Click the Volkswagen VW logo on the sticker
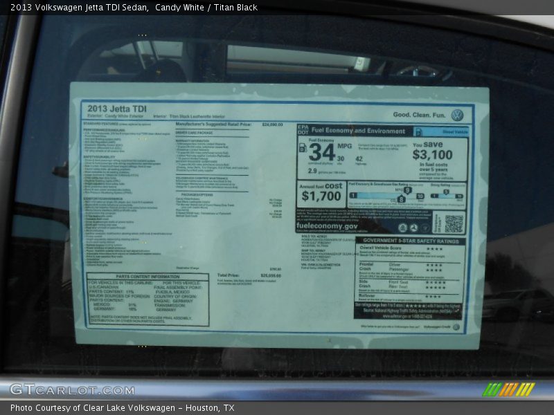Viewport: 554px width, 415px height. click(457, 116)
